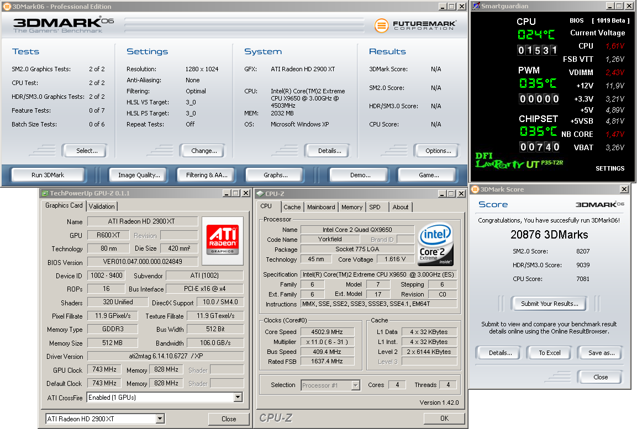637x429 pixels.
Task: Open the Graphs dialog
Action: [276, 175]
